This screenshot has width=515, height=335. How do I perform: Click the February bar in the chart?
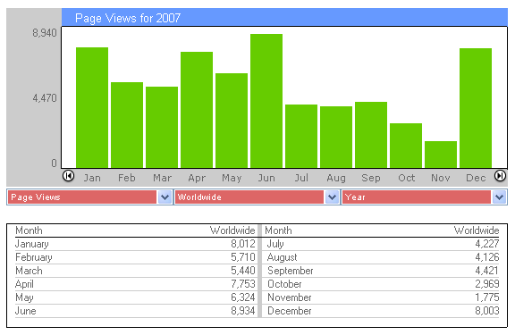[x=127, y=125]
